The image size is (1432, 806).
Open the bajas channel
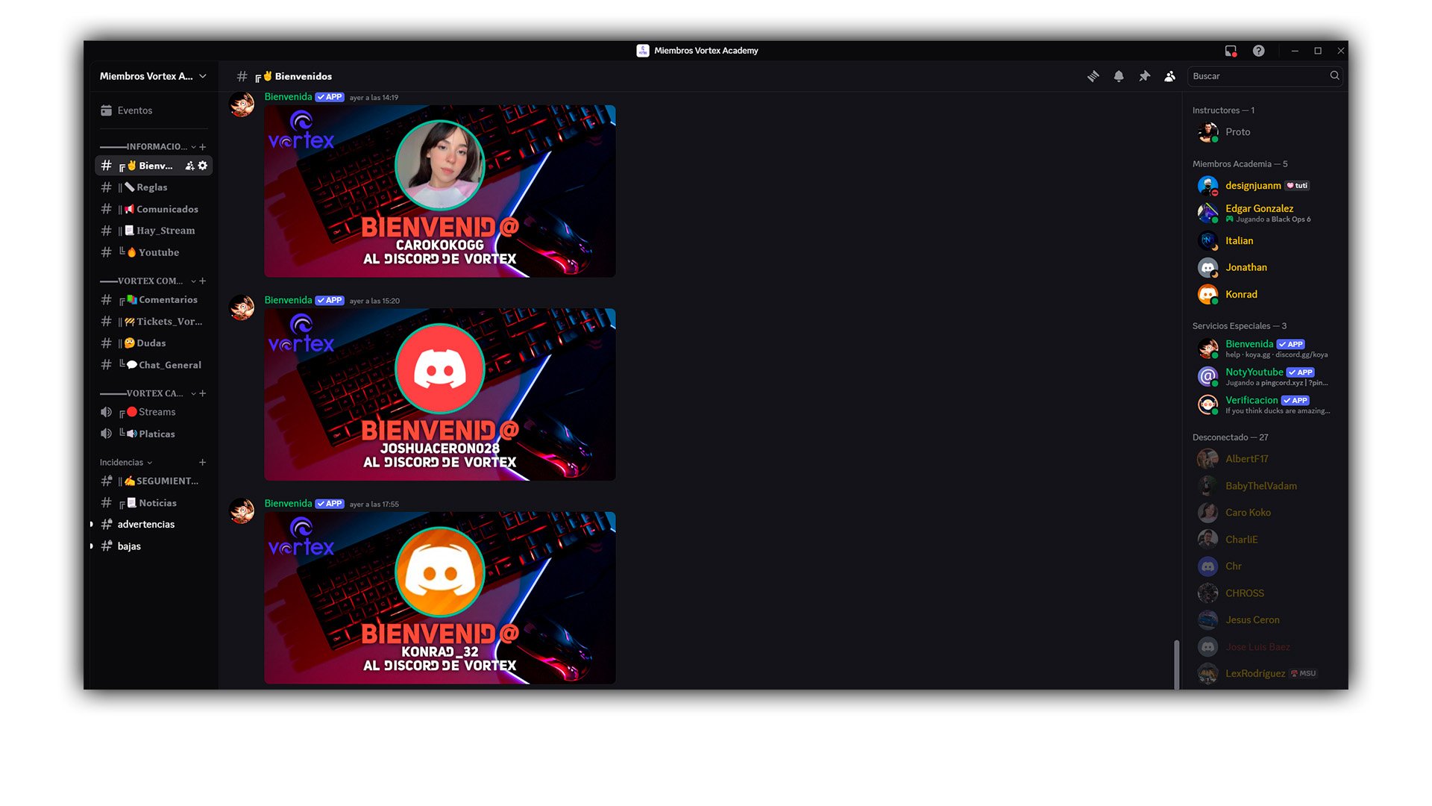coord(154,546)
